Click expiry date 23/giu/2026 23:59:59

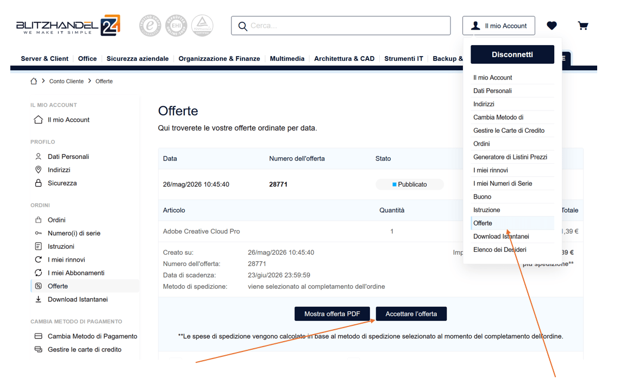(x=279, y=275)
